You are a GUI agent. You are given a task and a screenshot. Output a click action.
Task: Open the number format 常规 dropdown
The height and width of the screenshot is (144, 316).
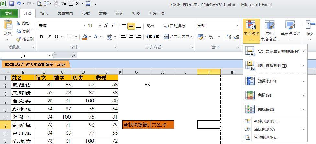(237, 26)
